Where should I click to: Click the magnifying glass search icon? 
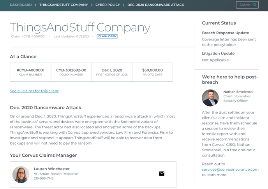(x=255, y=5)
